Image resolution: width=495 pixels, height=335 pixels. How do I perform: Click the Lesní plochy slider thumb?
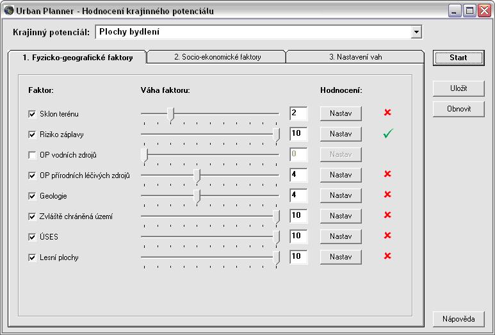pyautogui.click(x=276, y=258)
